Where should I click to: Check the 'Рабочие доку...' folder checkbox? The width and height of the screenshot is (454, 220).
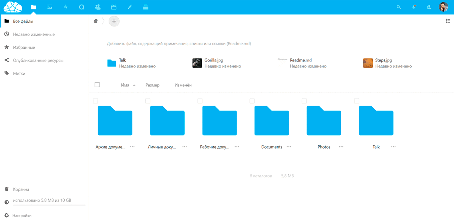click(x=200, y=101)
